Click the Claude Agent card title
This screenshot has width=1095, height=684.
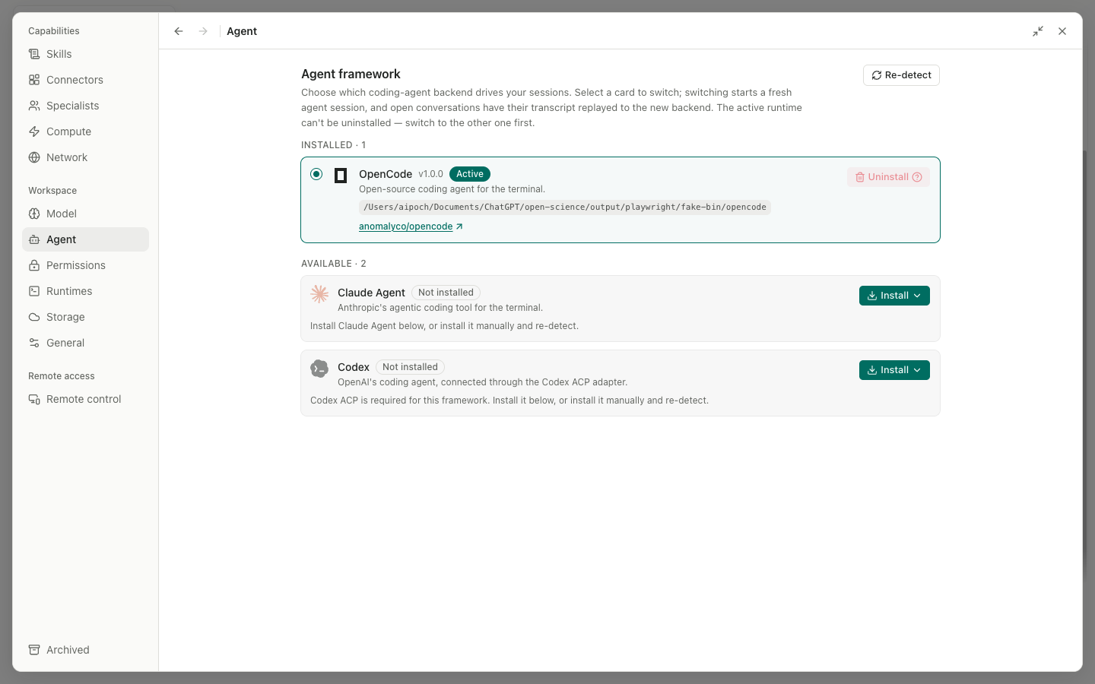click(x=371, y=293)
